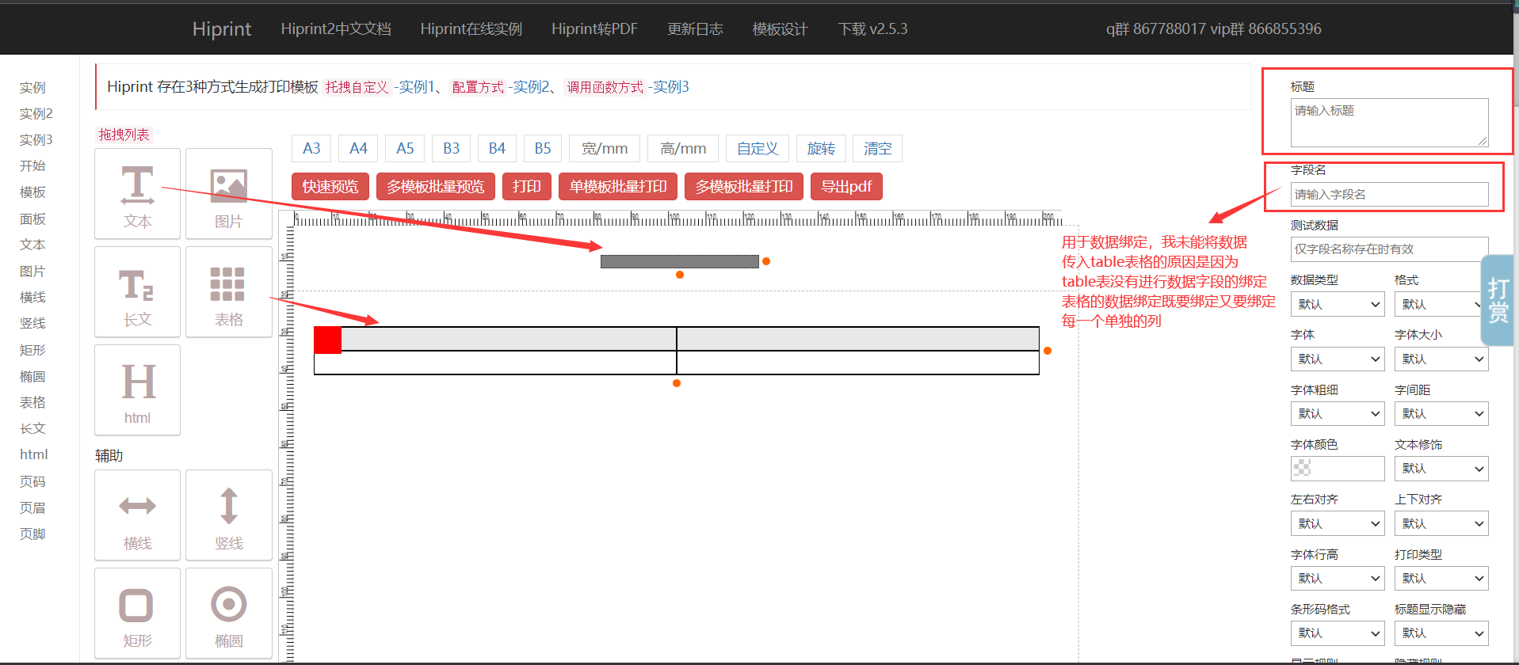Click 单模板批量打印 button
The image size is (1519, 665).
pos(618,187)
